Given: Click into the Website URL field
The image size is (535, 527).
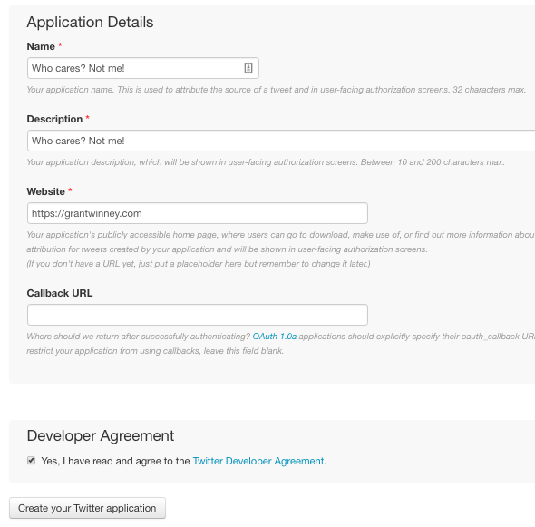Looking at the screenshot, I should [198, 213].
